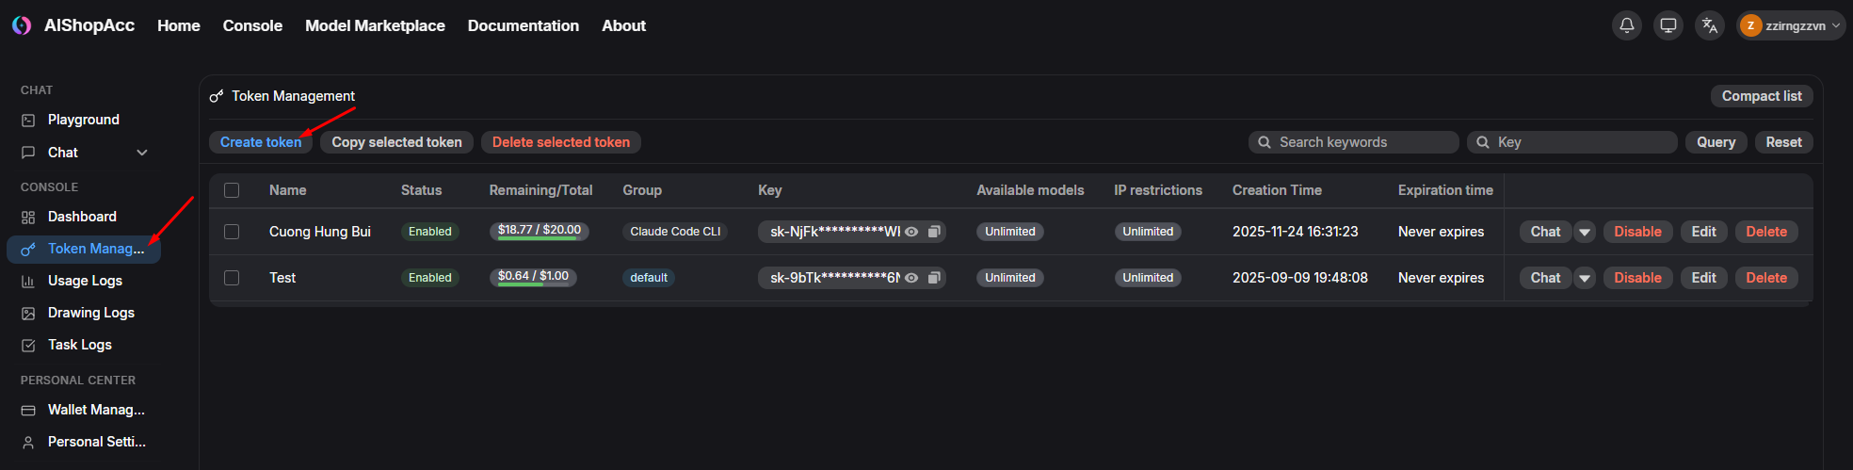Viewport: 1853px width, 470px height.
Task: Expand the Chat submenu chevron in sidebar
Action: 142,153
